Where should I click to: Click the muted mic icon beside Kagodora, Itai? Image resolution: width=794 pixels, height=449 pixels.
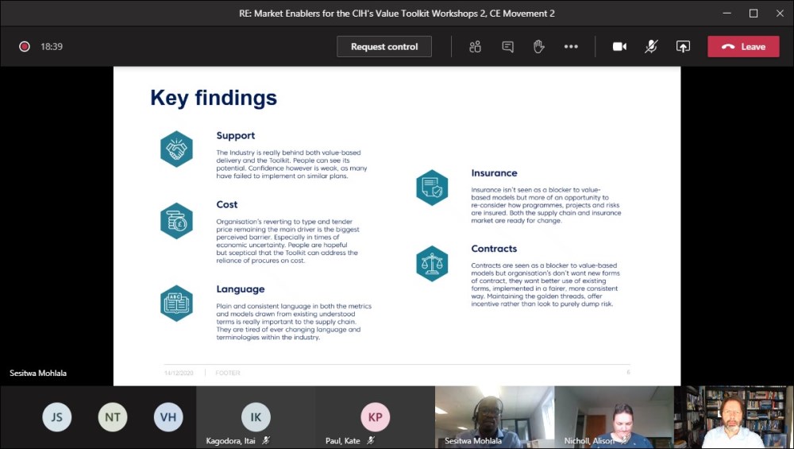pyautogui.click(x=266, y=441)
